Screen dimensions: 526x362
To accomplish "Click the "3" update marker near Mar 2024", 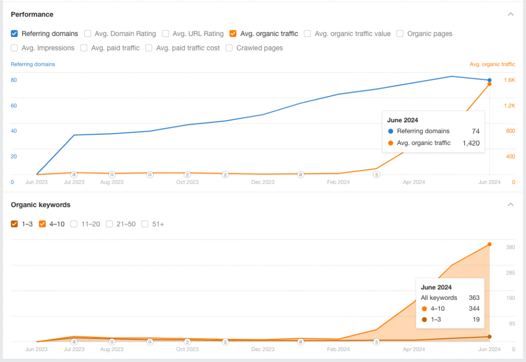I will click(377, 174).
